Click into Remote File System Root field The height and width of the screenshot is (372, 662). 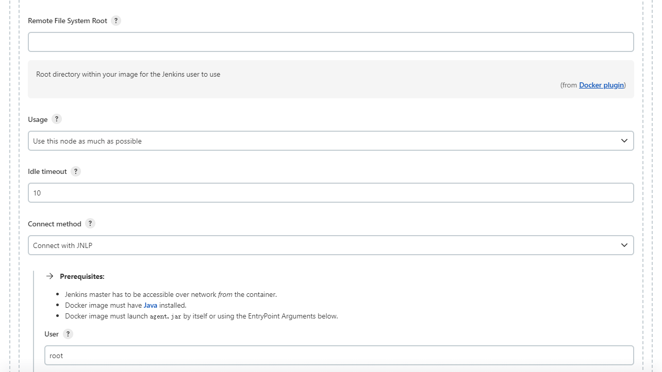pos(330,42)
